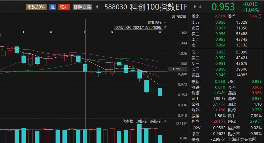Click the 换手 value 7.39%

point(256,116)
